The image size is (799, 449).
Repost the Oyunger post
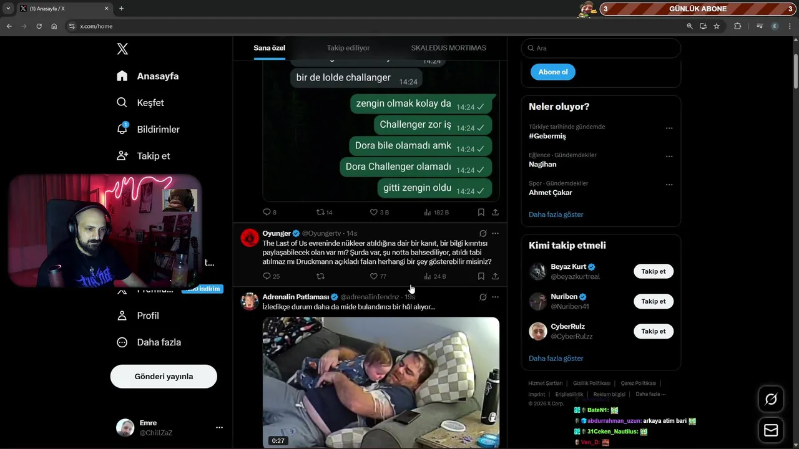point(321,276)
